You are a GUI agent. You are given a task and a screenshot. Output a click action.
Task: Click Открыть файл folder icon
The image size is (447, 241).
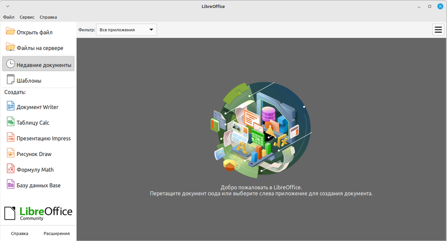10,32
